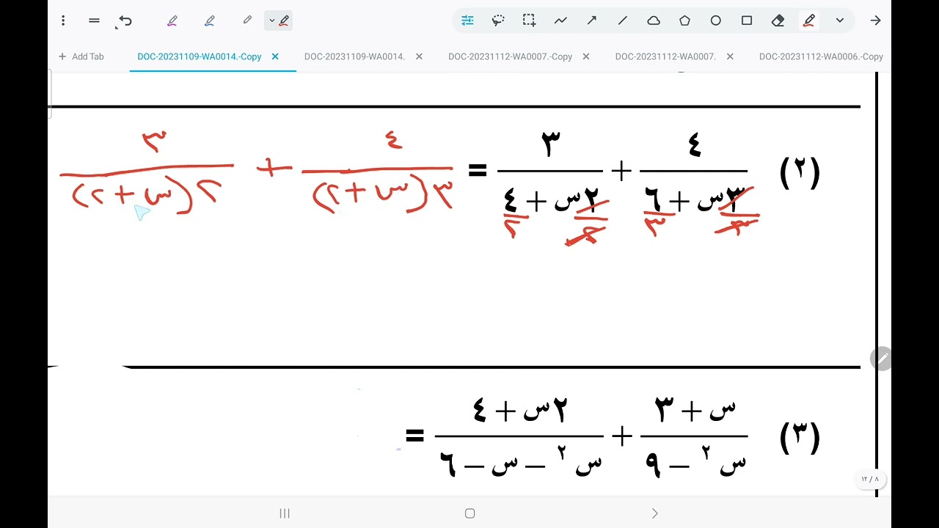Click the right arrow next button
Screen dimensions: 939x528
[x=875, y=21]
